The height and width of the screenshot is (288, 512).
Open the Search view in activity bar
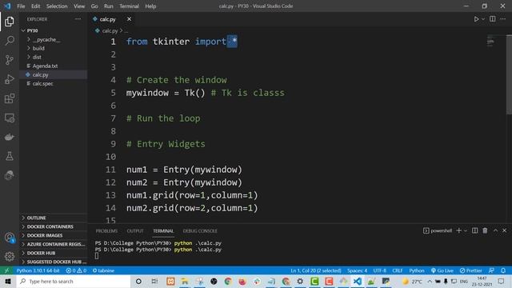pyautogui.click(x=10, y=41)
